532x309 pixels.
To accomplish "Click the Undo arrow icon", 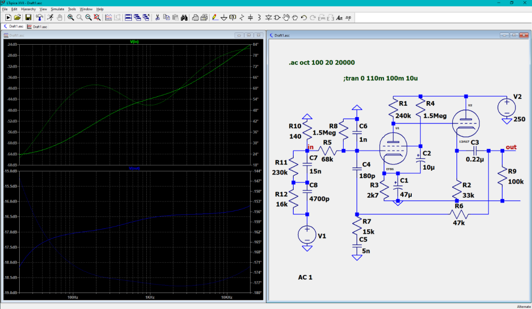I will pos(304,18).
